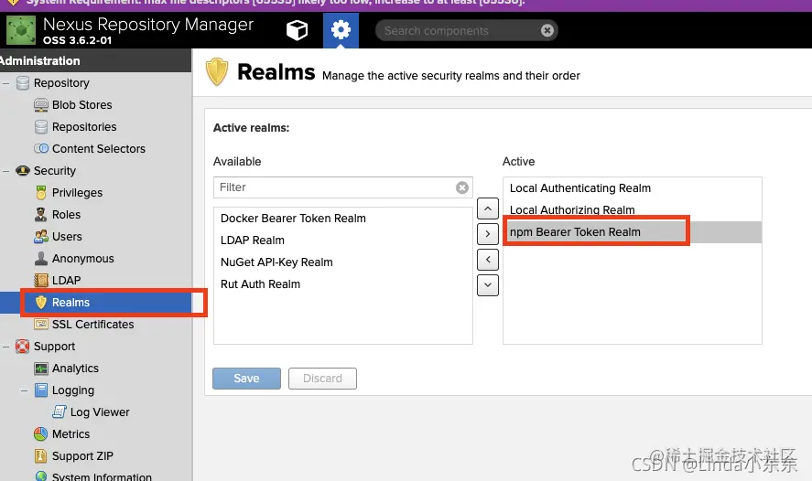
Task: Open the Browse cube icon in header
Action: [x=297, y=30]
